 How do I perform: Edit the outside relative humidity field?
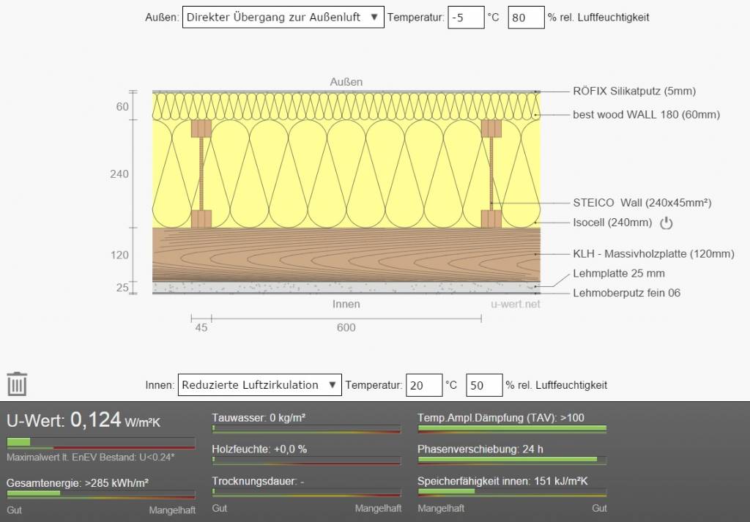[526, 18]
